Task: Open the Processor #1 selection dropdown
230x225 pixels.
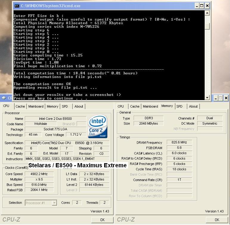Action: click(54, 203)
